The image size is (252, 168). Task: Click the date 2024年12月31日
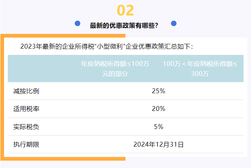click(x=158, y=144)
